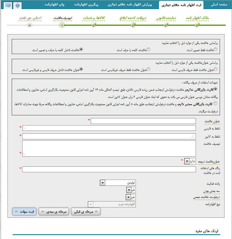Click the chat bubble icon in top bar
Screen dimensions: 232x239
pyautogui.click(x=8, y=6)
